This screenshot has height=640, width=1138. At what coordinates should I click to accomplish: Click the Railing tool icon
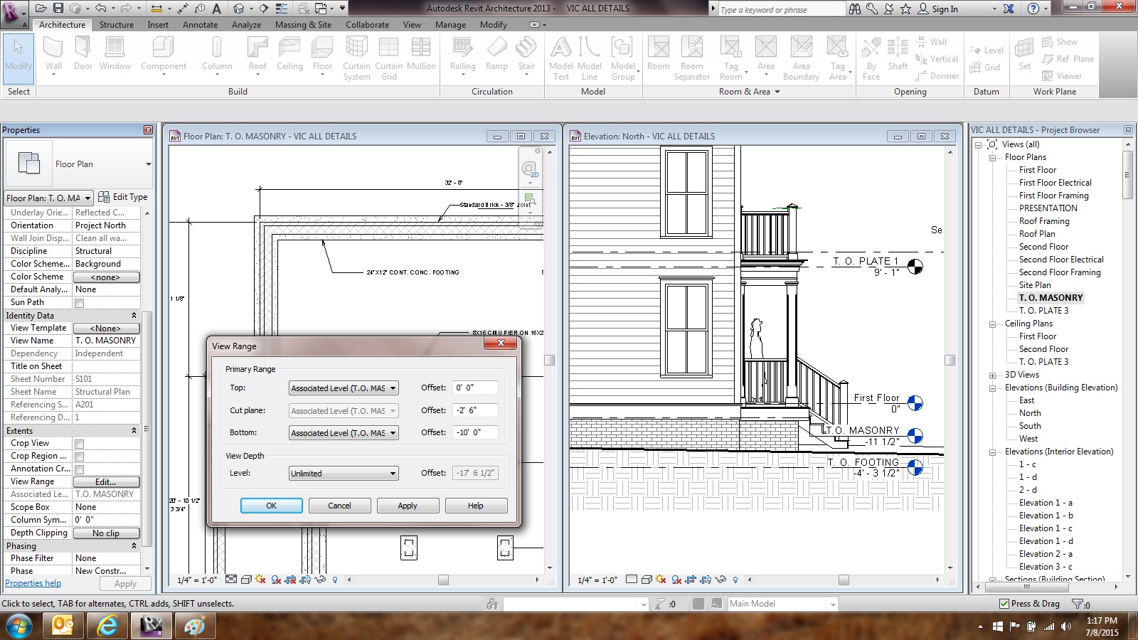click(x=462, y=54)
